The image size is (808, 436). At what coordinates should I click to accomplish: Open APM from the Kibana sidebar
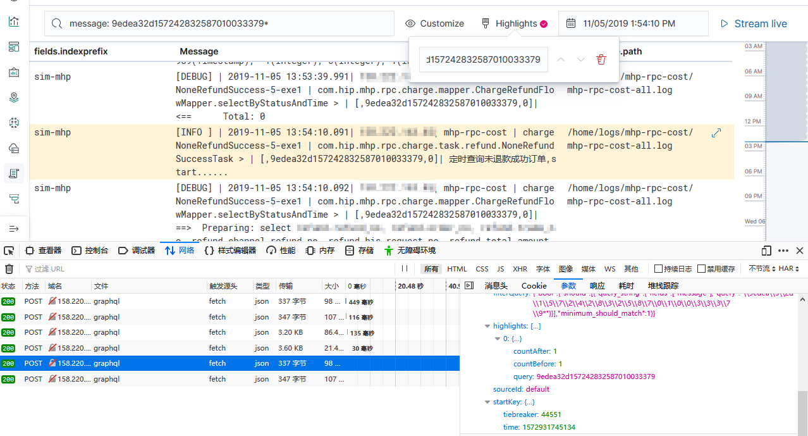coord(14,199)
